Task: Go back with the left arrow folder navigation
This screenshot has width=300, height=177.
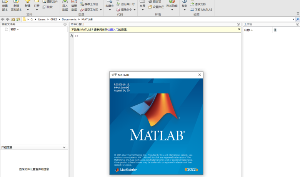Action: click(2, 19)
